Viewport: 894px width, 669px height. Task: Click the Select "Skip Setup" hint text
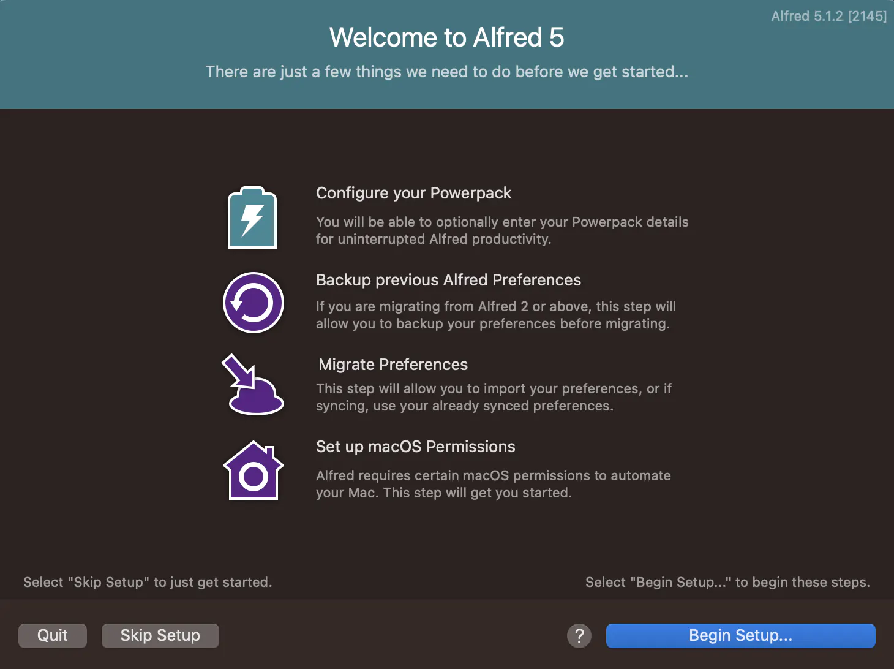coord(148,582)
